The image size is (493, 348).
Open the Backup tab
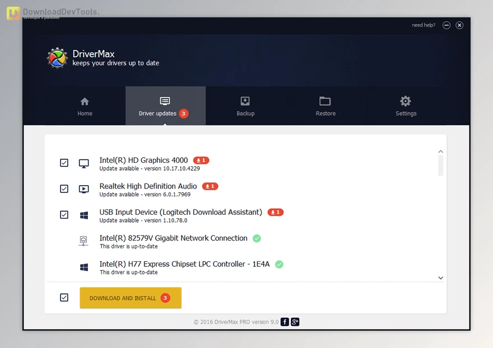245,106
